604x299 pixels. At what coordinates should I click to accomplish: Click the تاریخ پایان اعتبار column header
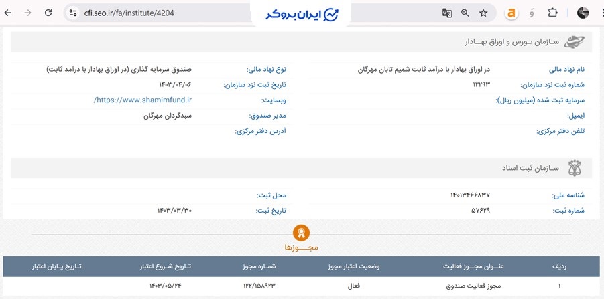tap(56, 266)
